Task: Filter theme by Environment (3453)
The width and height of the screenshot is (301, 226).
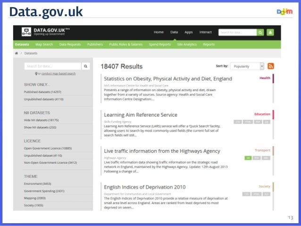Action: pos(37,184)
